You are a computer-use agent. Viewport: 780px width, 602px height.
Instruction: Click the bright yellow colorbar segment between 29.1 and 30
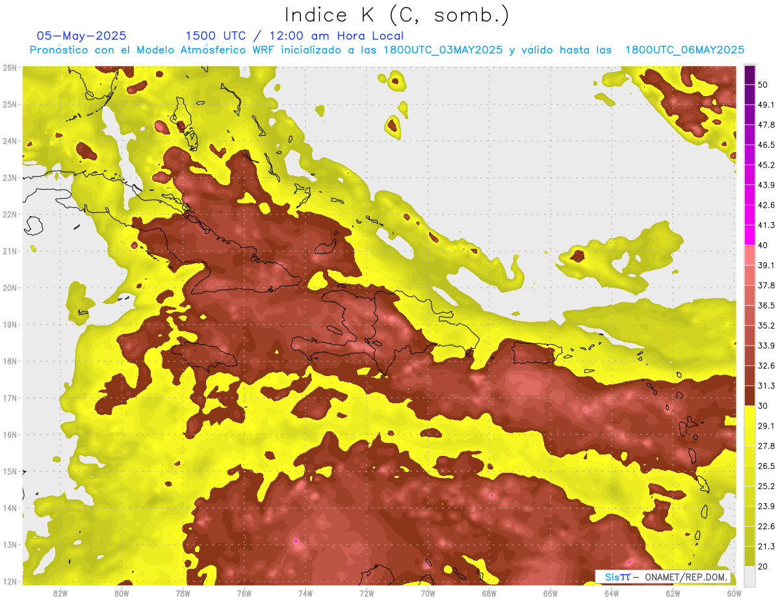(x=749, y=416)
